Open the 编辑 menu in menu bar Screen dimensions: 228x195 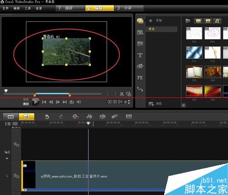click(x=16, y=8)
